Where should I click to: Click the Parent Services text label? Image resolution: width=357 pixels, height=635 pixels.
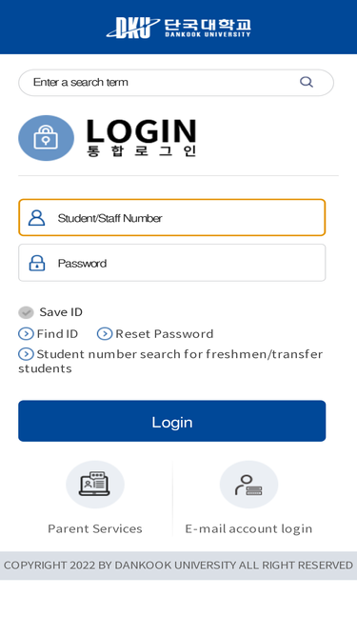tap(95, 529)
